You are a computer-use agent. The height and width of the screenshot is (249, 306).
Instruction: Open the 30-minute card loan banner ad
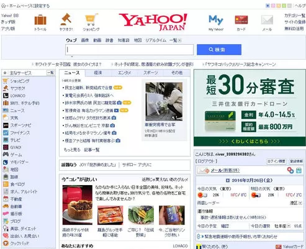point(250,107)
